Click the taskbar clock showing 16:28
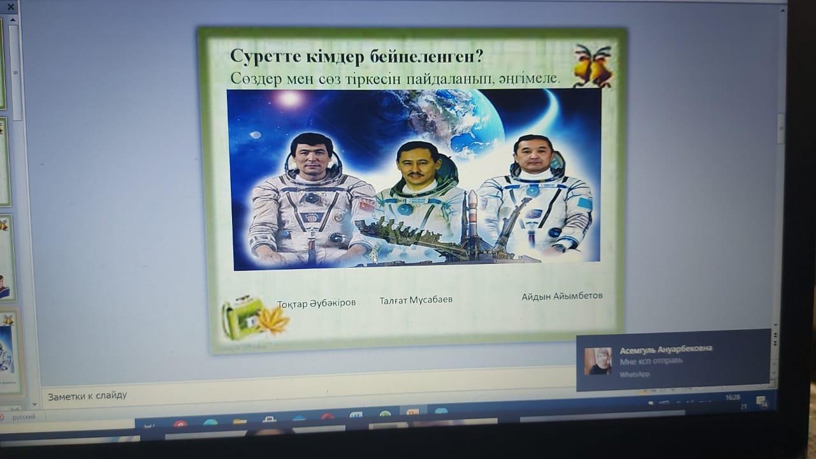The height and width of the screenshot is (459, 816). pos(732,398)
